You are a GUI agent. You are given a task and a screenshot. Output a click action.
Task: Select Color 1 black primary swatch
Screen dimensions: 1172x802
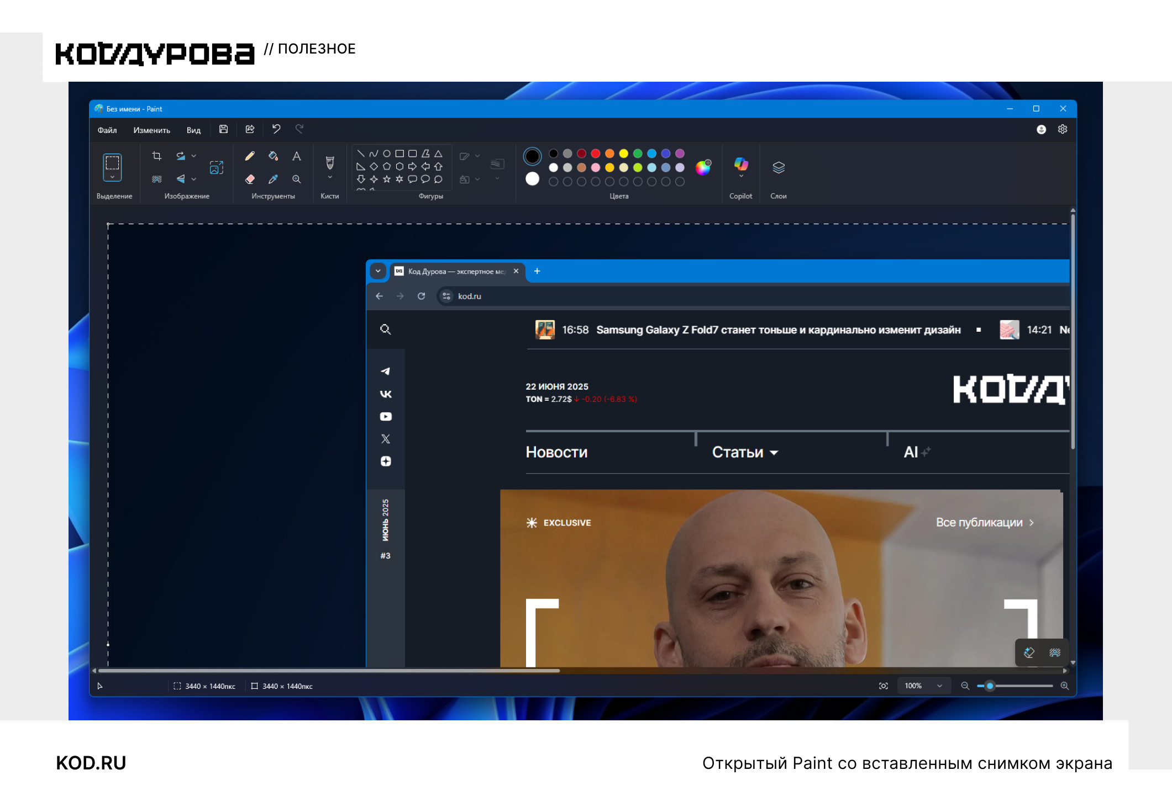(532, 157)
